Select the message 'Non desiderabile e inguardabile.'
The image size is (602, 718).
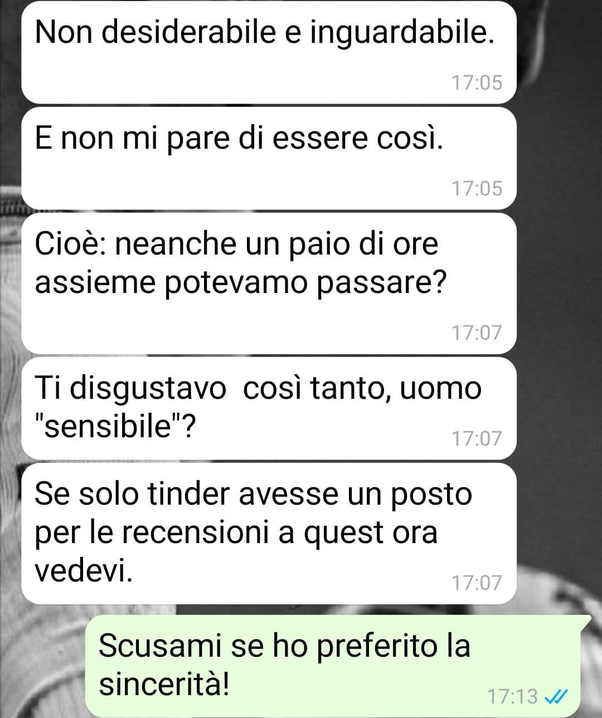click(269, 52)
